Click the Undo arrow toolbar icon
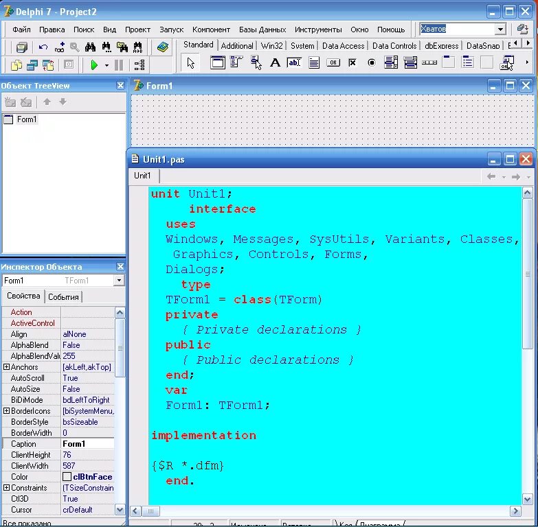This screenshot has width=538, height=527. (43, 47)
